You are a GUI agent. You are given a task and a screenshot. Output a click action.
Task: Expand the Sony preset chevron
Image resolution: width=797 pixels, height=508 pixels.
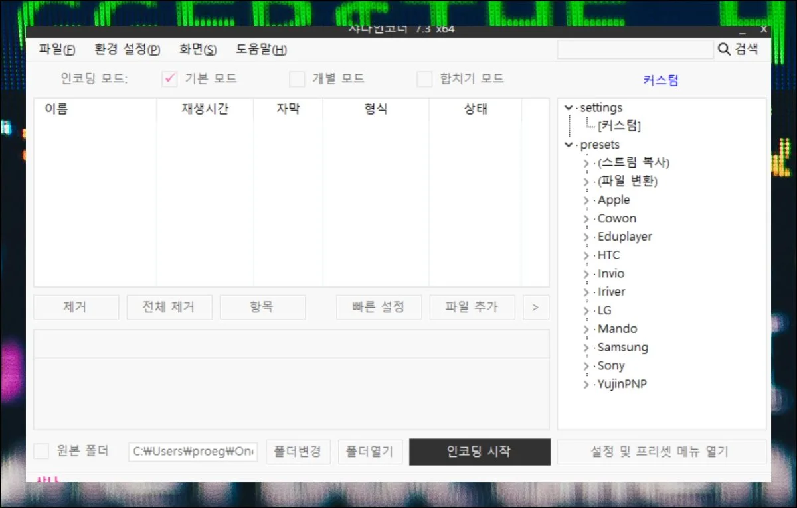(x=586, y=366)
